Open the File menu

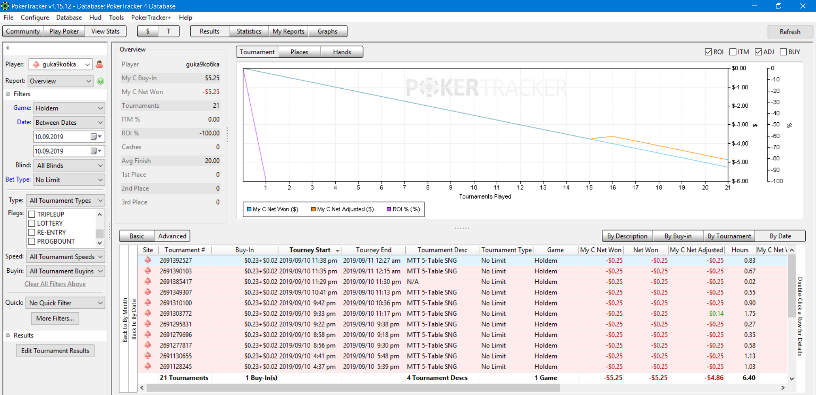pos(8,17)
